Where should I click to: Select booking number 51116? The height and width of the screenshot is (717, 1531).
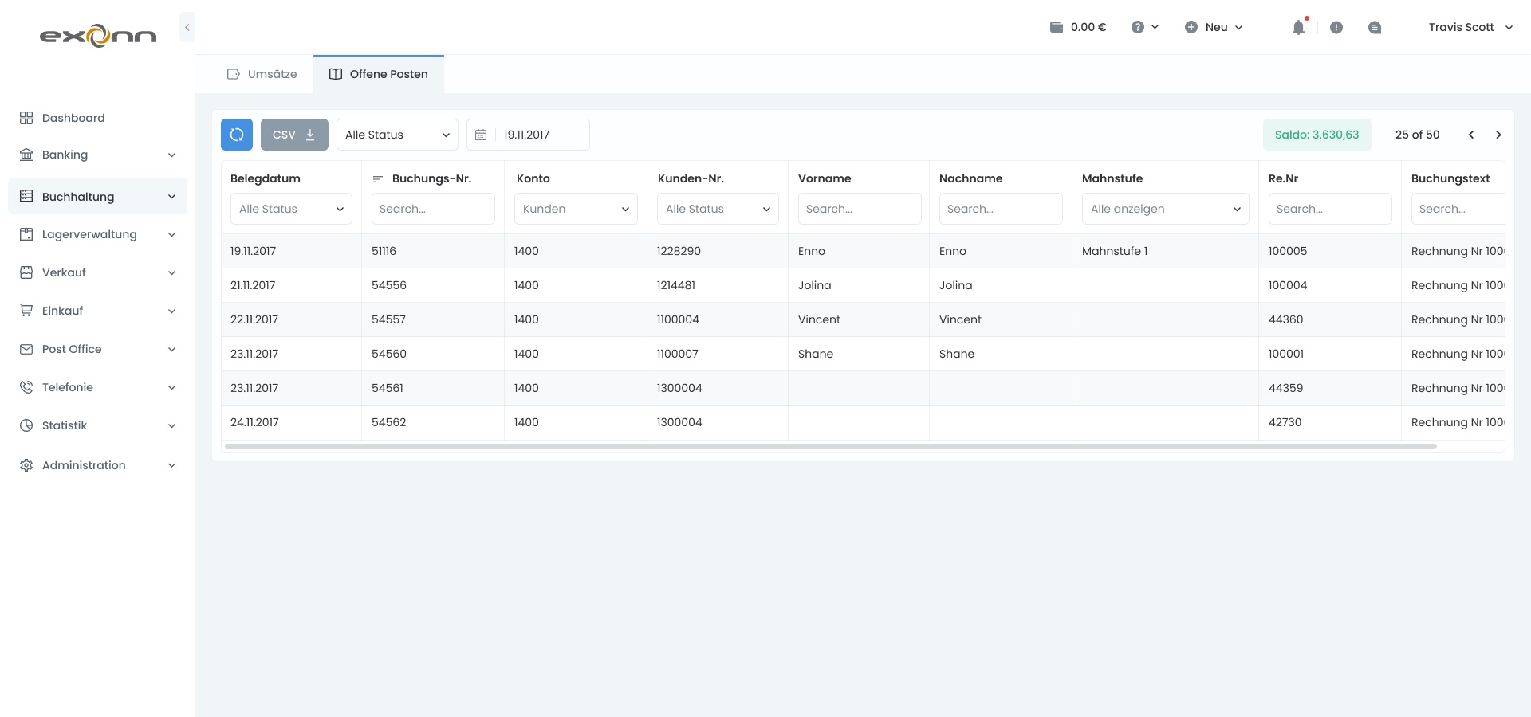click(x=384, y=251)
